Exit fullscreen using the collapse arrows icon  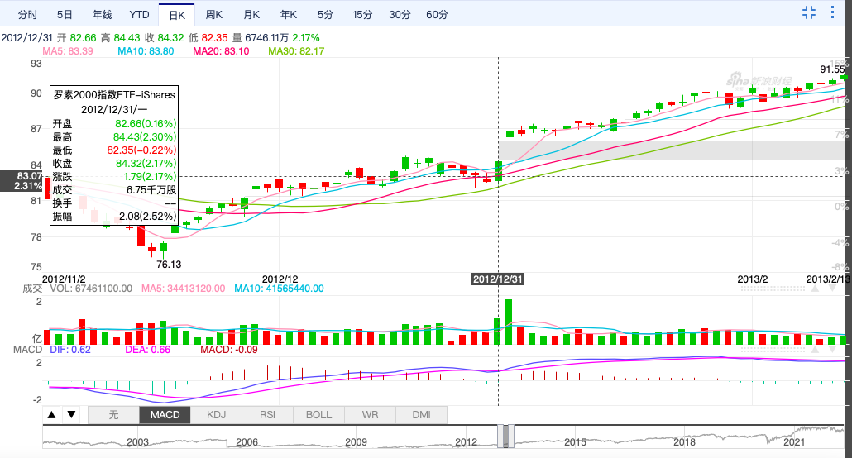[809, 12]
